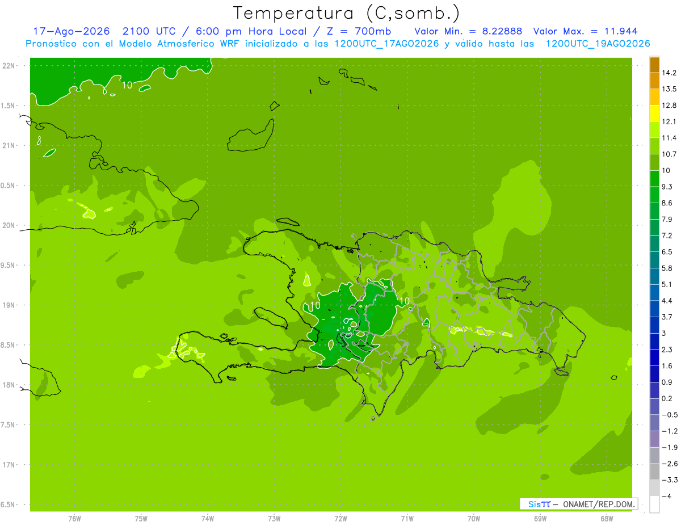Click the '20N' latitude axis label

[x=9, y=225]
